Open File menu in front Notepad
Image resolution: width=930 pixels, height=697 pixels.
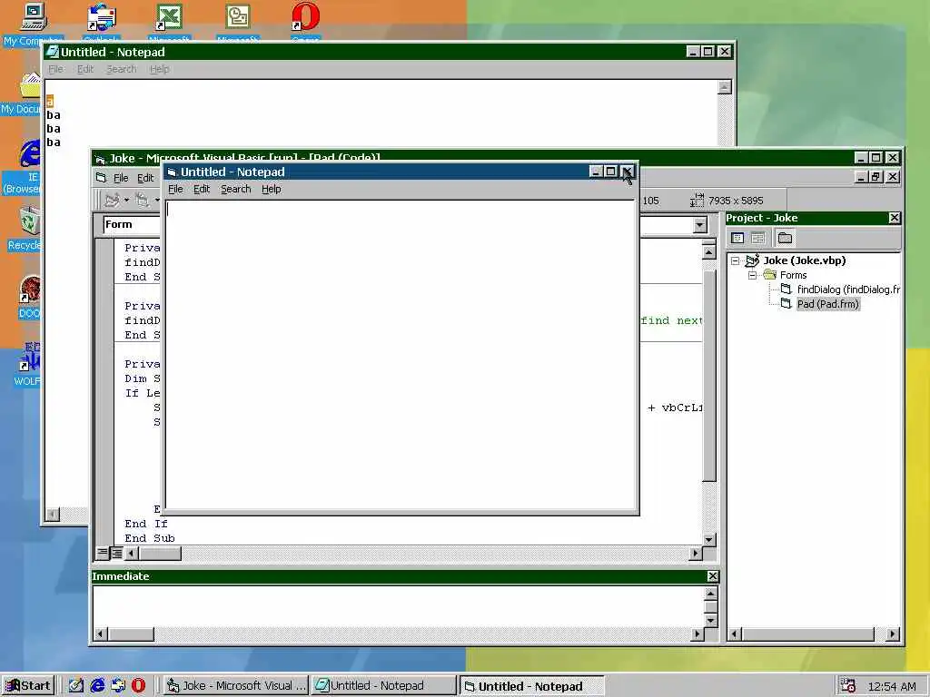click(175, 189)
